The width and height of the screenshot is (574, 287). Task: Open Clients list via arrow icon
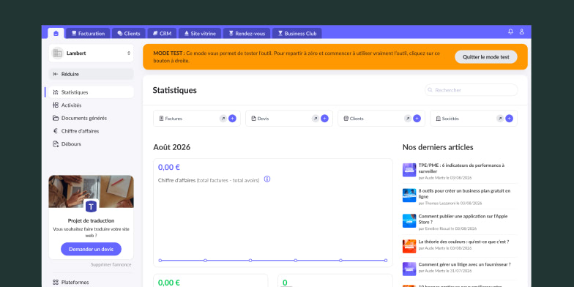[407, 119]
